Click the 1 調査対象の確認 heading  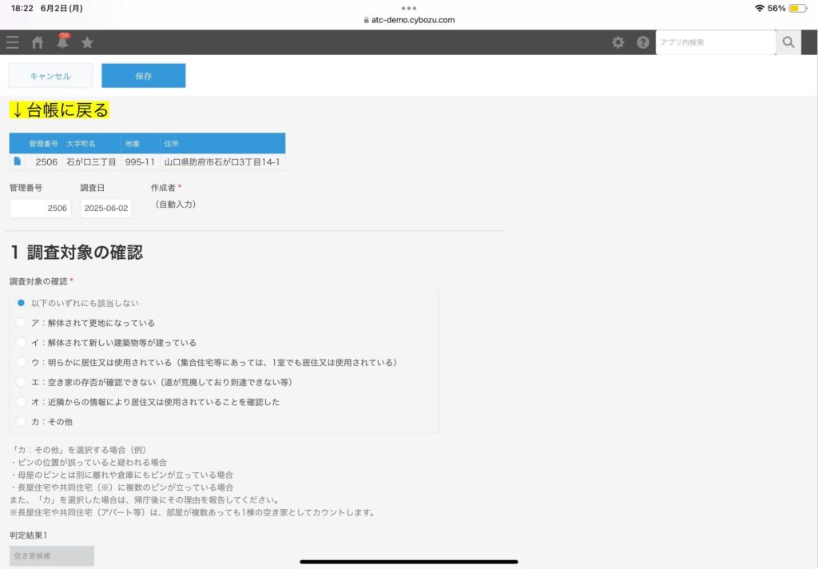[x=77, y=253]
